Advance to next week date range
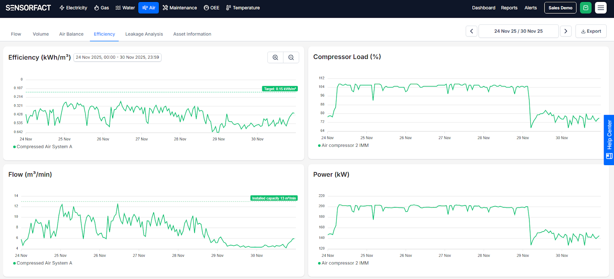This screenshot has width=614, height=279. (566, 31)
